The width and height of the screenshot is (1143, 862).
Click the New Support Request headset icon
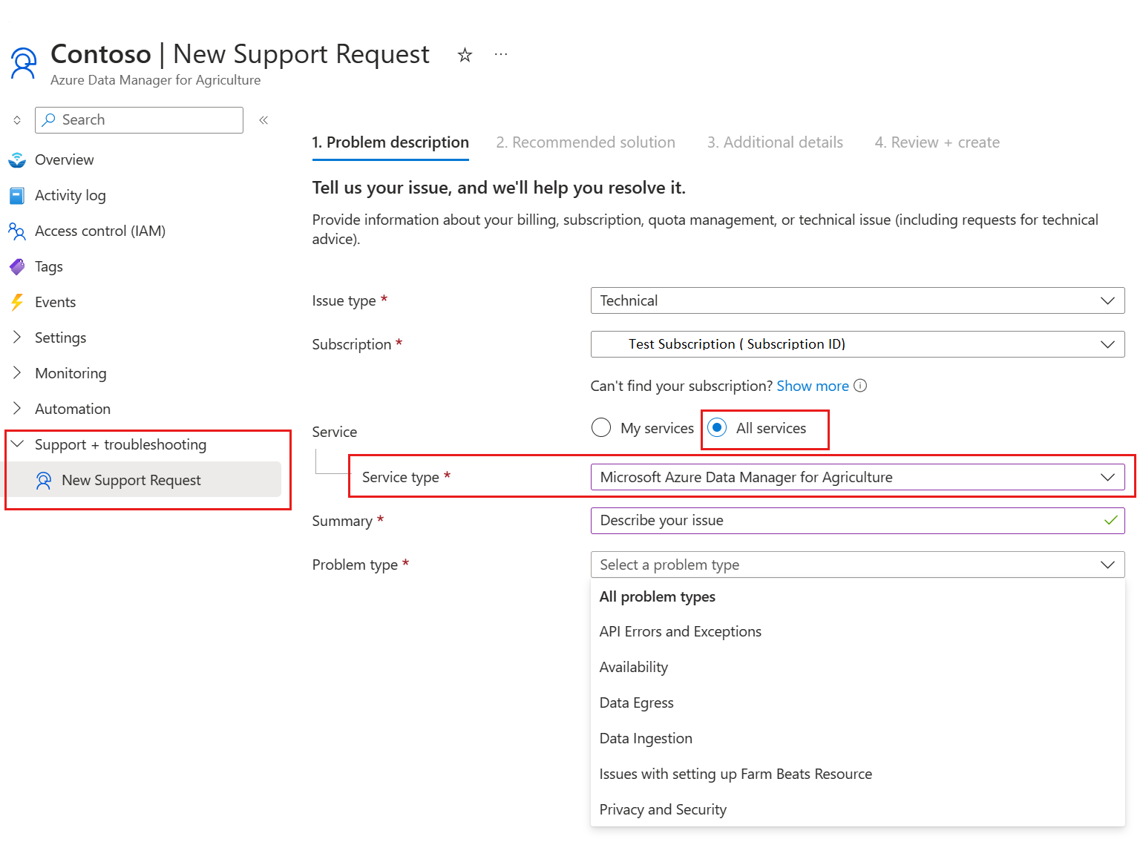coord(44,480)
